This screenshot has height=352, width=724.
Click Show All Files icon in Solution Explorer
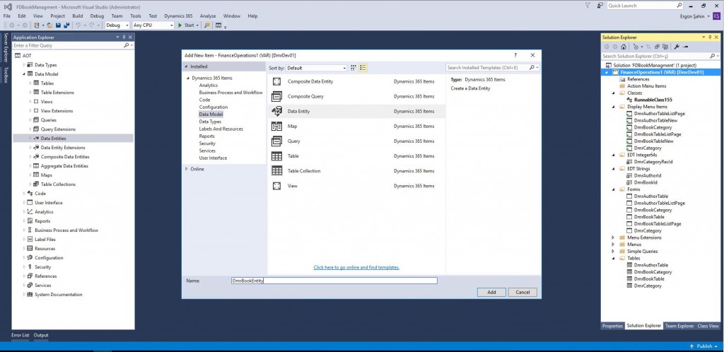click(665, 47)
